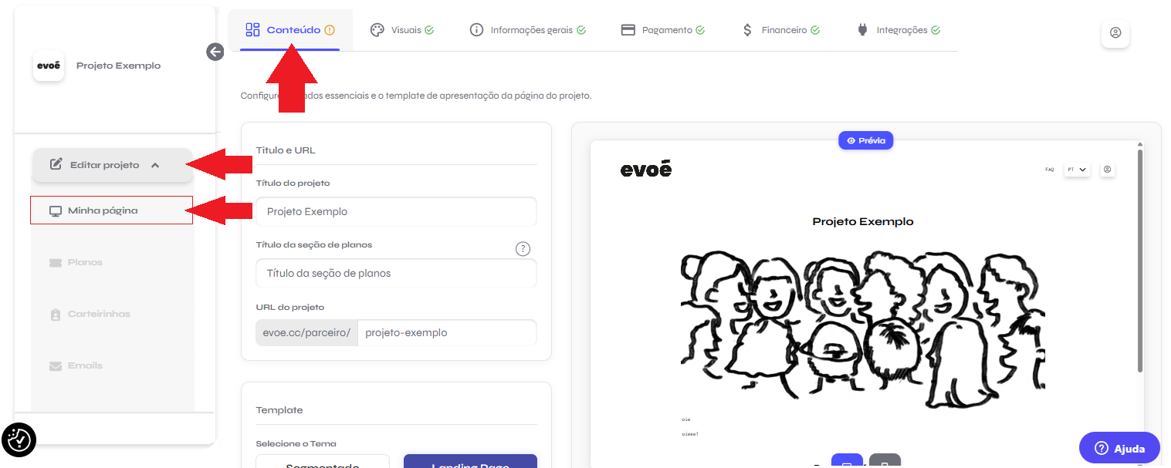Select Minha página in the sidebar

click(x=111, y=210)
